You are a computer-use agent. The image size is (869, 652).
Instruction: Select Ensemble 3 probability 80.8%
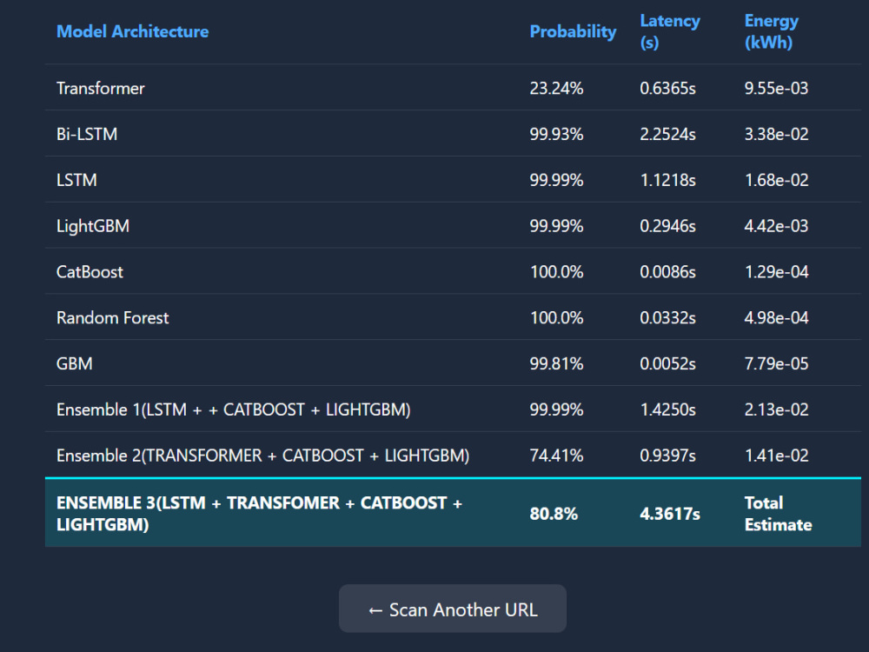click(554, 514)
